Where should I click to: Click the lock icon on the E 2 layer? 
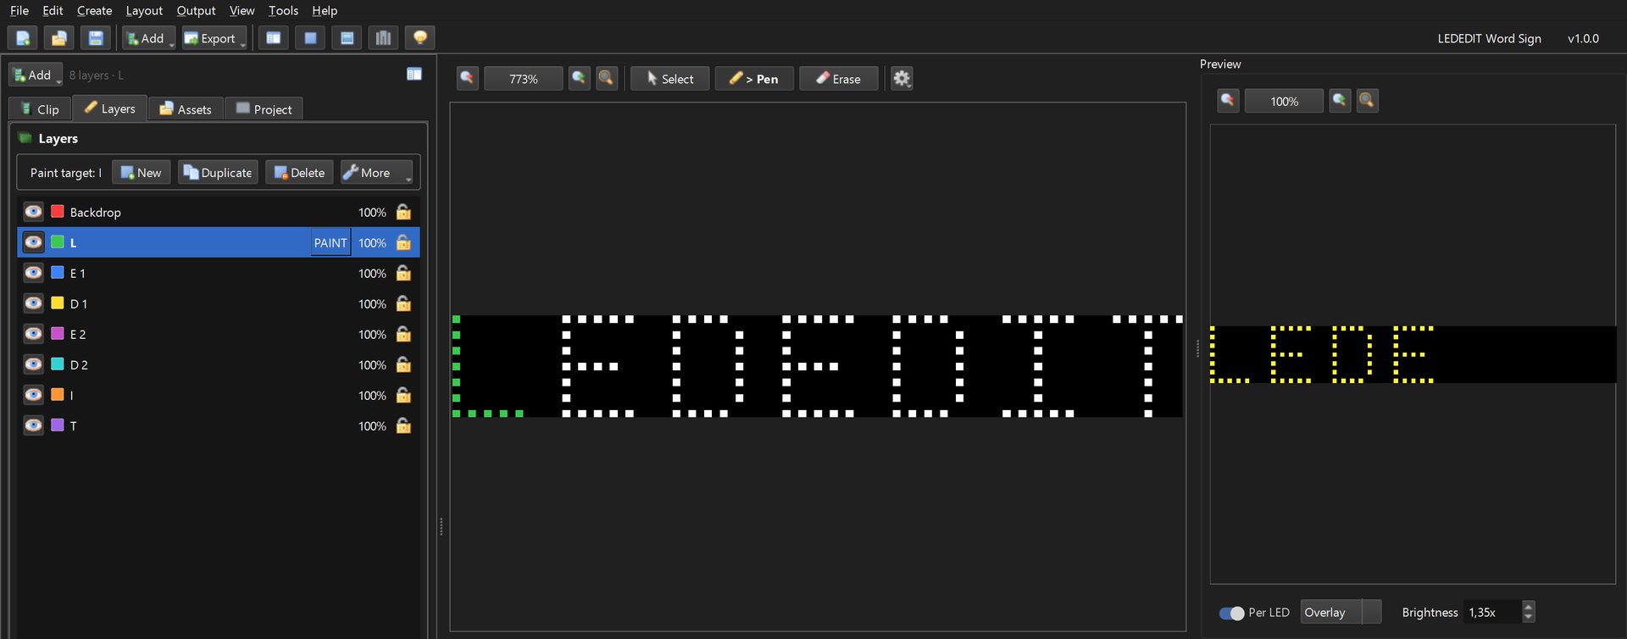403,334
